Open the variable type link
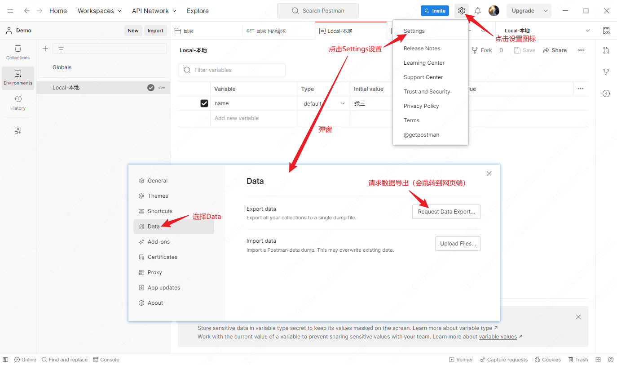 tap(476, 328)
